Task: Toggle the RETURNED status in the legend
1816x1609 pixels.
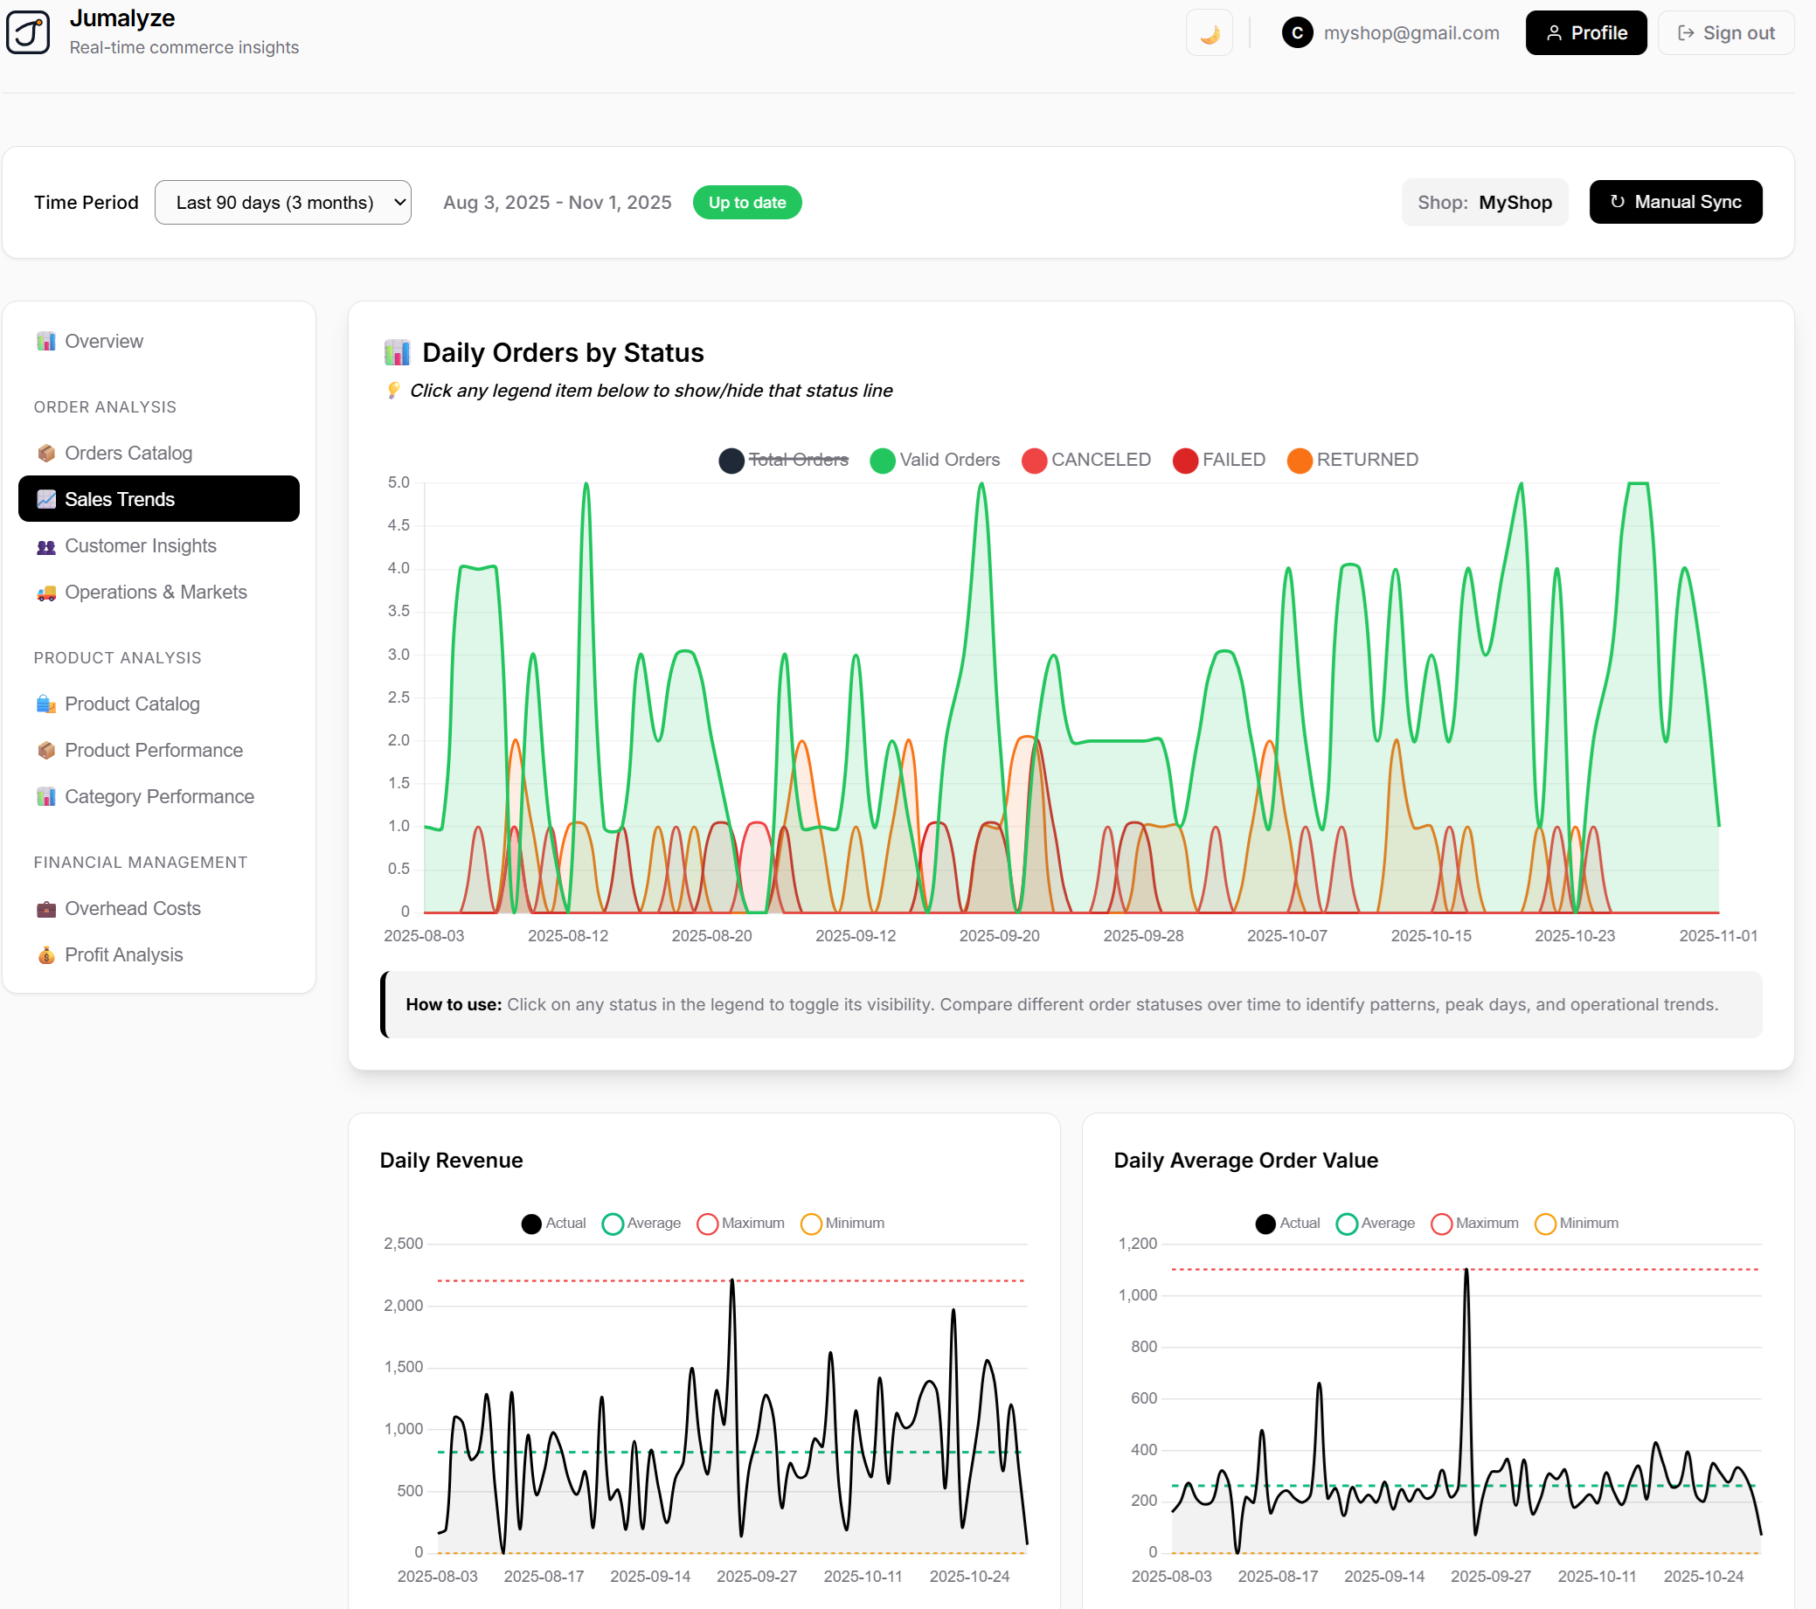Action: point(1352,460)
